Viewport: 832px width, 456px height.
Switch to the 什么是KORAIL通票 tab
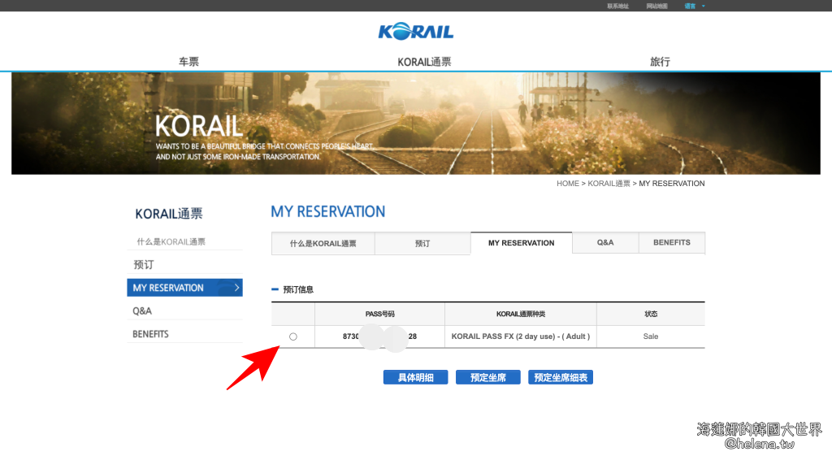[x=323, y=243]
